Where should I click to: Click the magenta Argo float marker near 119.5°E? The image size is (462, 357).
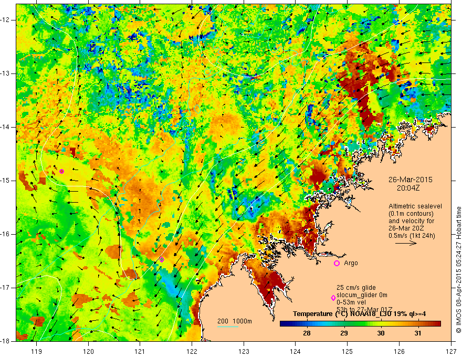(x=61, y=172)
